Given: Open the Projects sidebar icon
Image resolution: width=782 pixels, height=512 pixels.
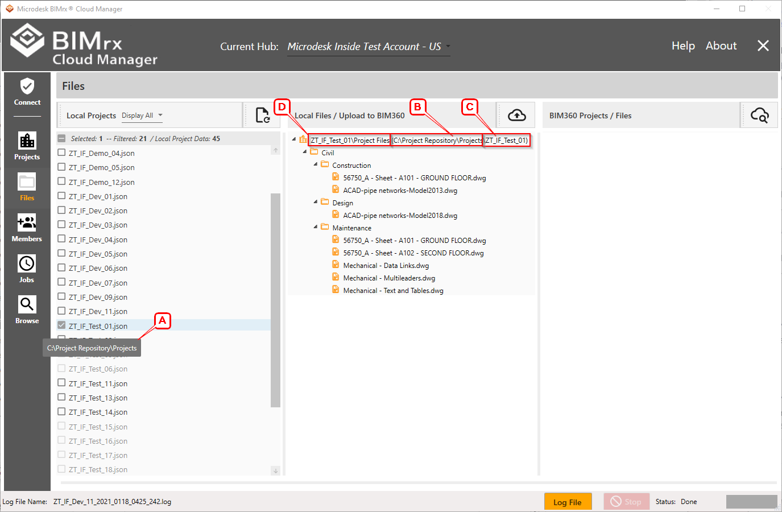Looking at the screenshot, I should coord(27,146).
